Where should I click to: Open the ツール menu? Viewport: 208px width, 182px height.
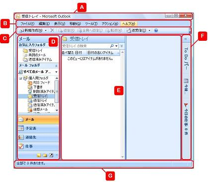coord(91,24)
